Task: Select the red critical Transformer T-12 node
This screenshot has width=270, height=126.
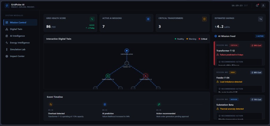Action: tap(146, 76)
